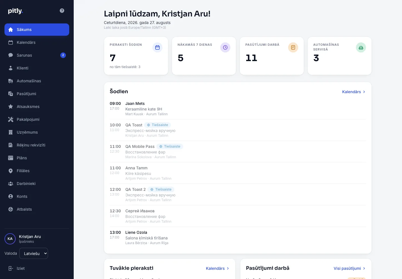The width and height of the screenshot is (402, 279).
Task: Click the tools icon beside Pakalpojumi
Action: [11, 119]
